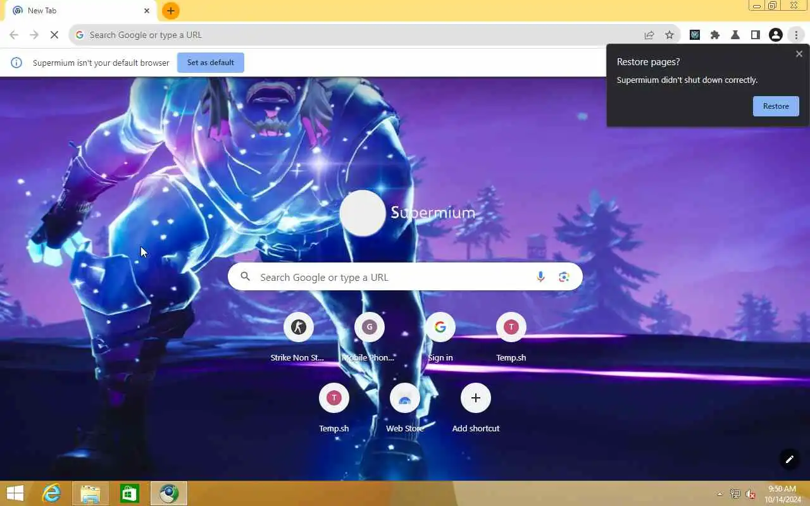Restore down the browser window

click(x=773, y=6)
